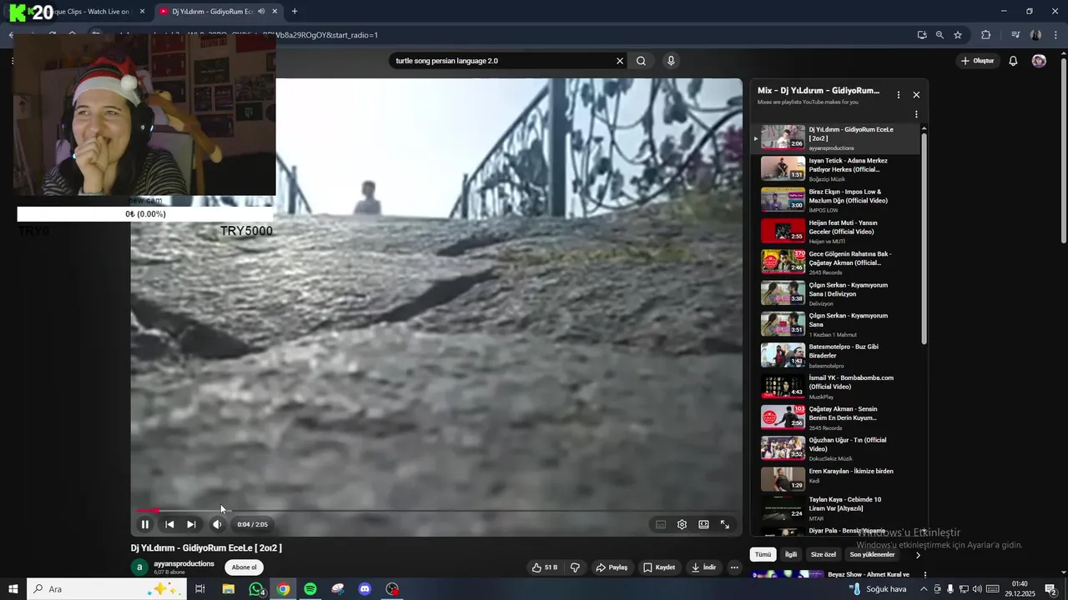Open player settings gear
Screen dimensions: 1068x600
pyautogui.click(x=682, y=524)
